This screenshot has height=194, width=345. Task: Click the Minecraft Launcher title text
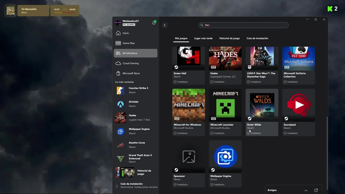(222, 125)
